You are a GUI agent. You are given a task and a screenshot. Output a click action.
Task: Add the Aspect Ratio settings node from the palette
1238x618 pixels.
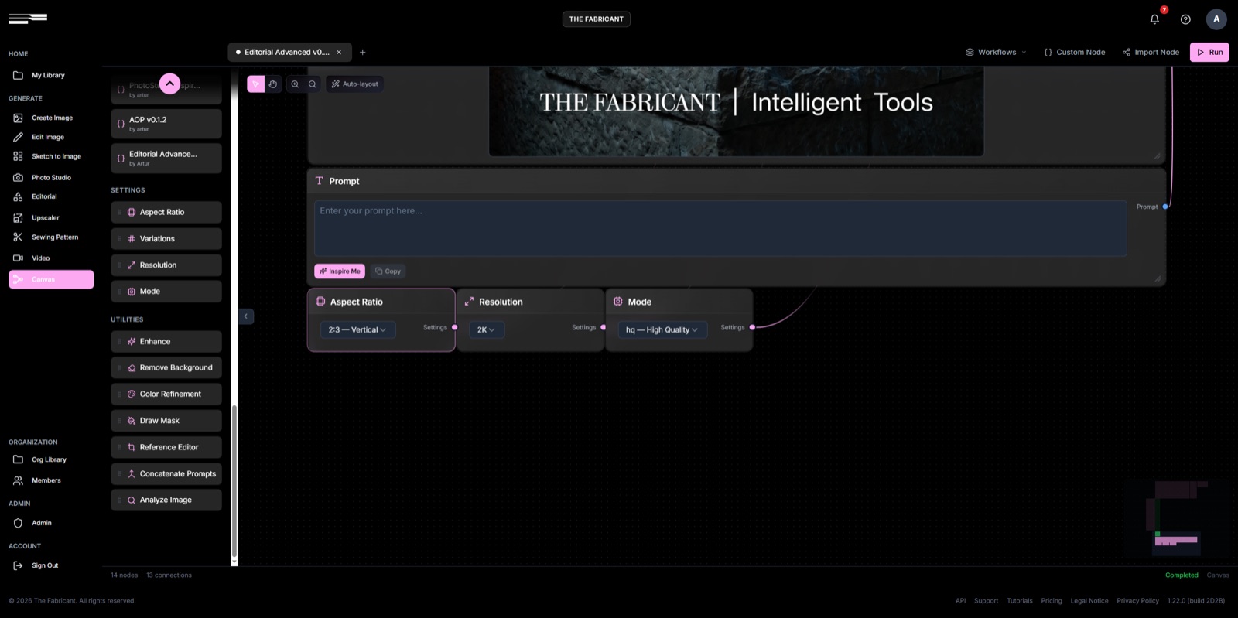[x=166, y=212]
